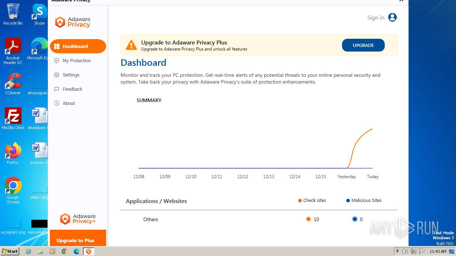
Task: Click the Feedback speech bubble icon
Action: [57, 89]
